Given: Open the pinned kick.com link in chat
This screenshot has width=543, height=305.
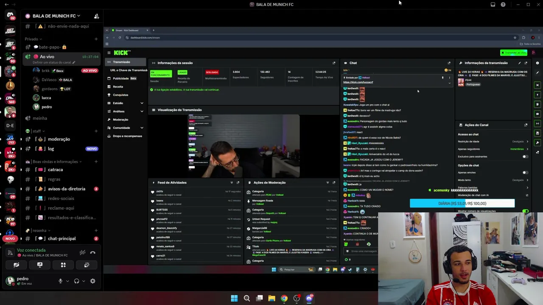Looking at the screenshot, I should [358, 82].
